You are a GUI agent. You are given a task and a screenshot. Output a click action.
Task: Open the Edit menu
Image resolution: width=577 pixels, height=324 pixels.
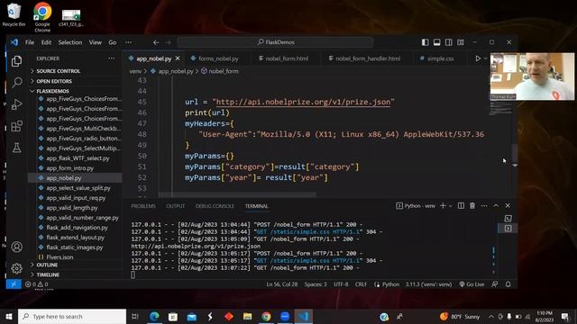[x=46, y=42]
